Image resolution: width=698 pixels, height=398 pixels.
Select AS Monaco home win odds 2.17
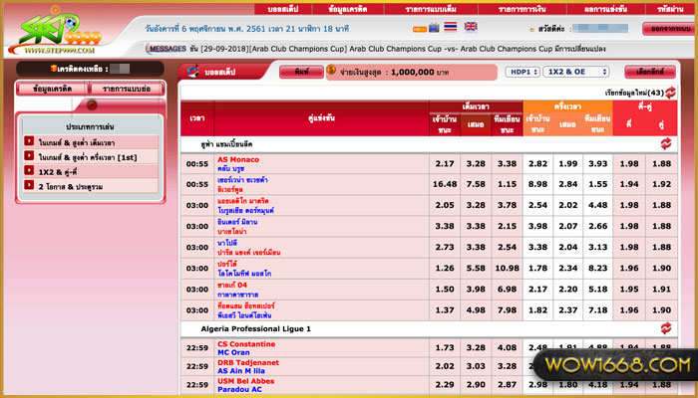[445, 163]
